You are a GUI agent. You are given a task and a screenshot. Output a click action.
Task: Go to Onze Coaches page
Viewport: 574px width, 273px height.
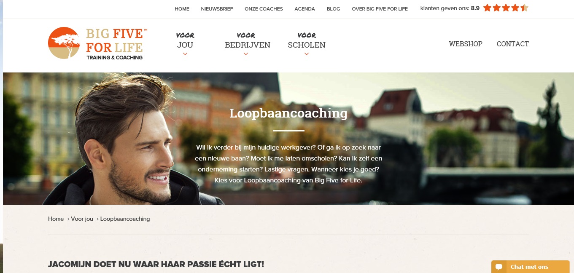pos(264,9)
